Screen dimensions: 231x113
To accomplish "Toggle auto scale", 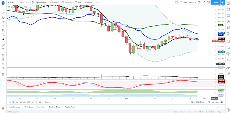I will tap(217, 102).
